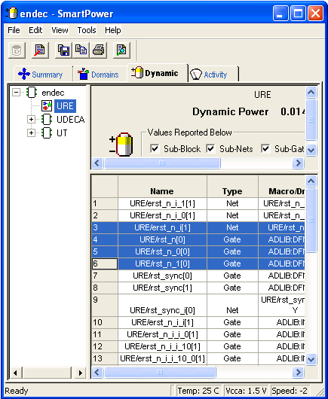Click the print toolbar icon
The image size is (328, 399).
point(98,50)
